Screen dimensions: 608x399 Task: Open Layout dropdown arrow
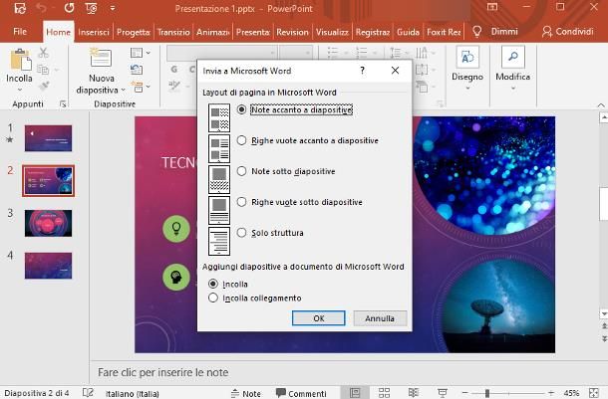click(x=148, y=53)
